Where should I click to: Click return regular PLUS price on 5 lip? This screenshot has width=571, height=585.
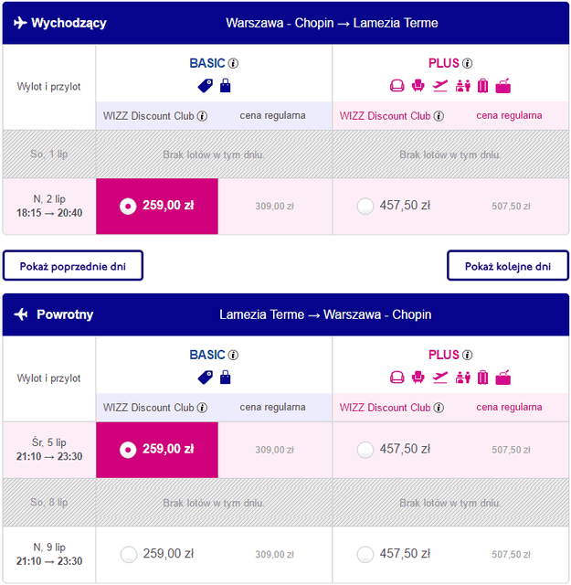pos(511,450)
